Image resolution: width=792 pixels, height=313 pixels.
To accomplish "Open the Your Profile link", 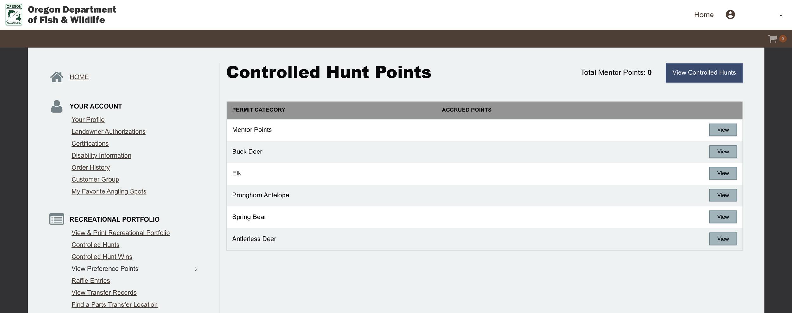I will coord(88,120).
